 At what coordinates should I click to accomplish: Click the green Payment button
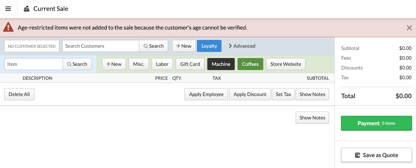(x=376, y=123)
